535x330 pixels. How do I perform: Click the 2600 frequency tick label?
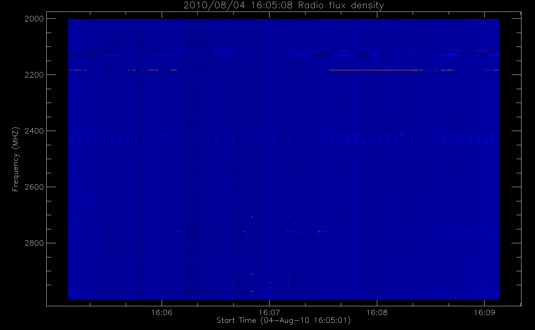coord(34,187)
